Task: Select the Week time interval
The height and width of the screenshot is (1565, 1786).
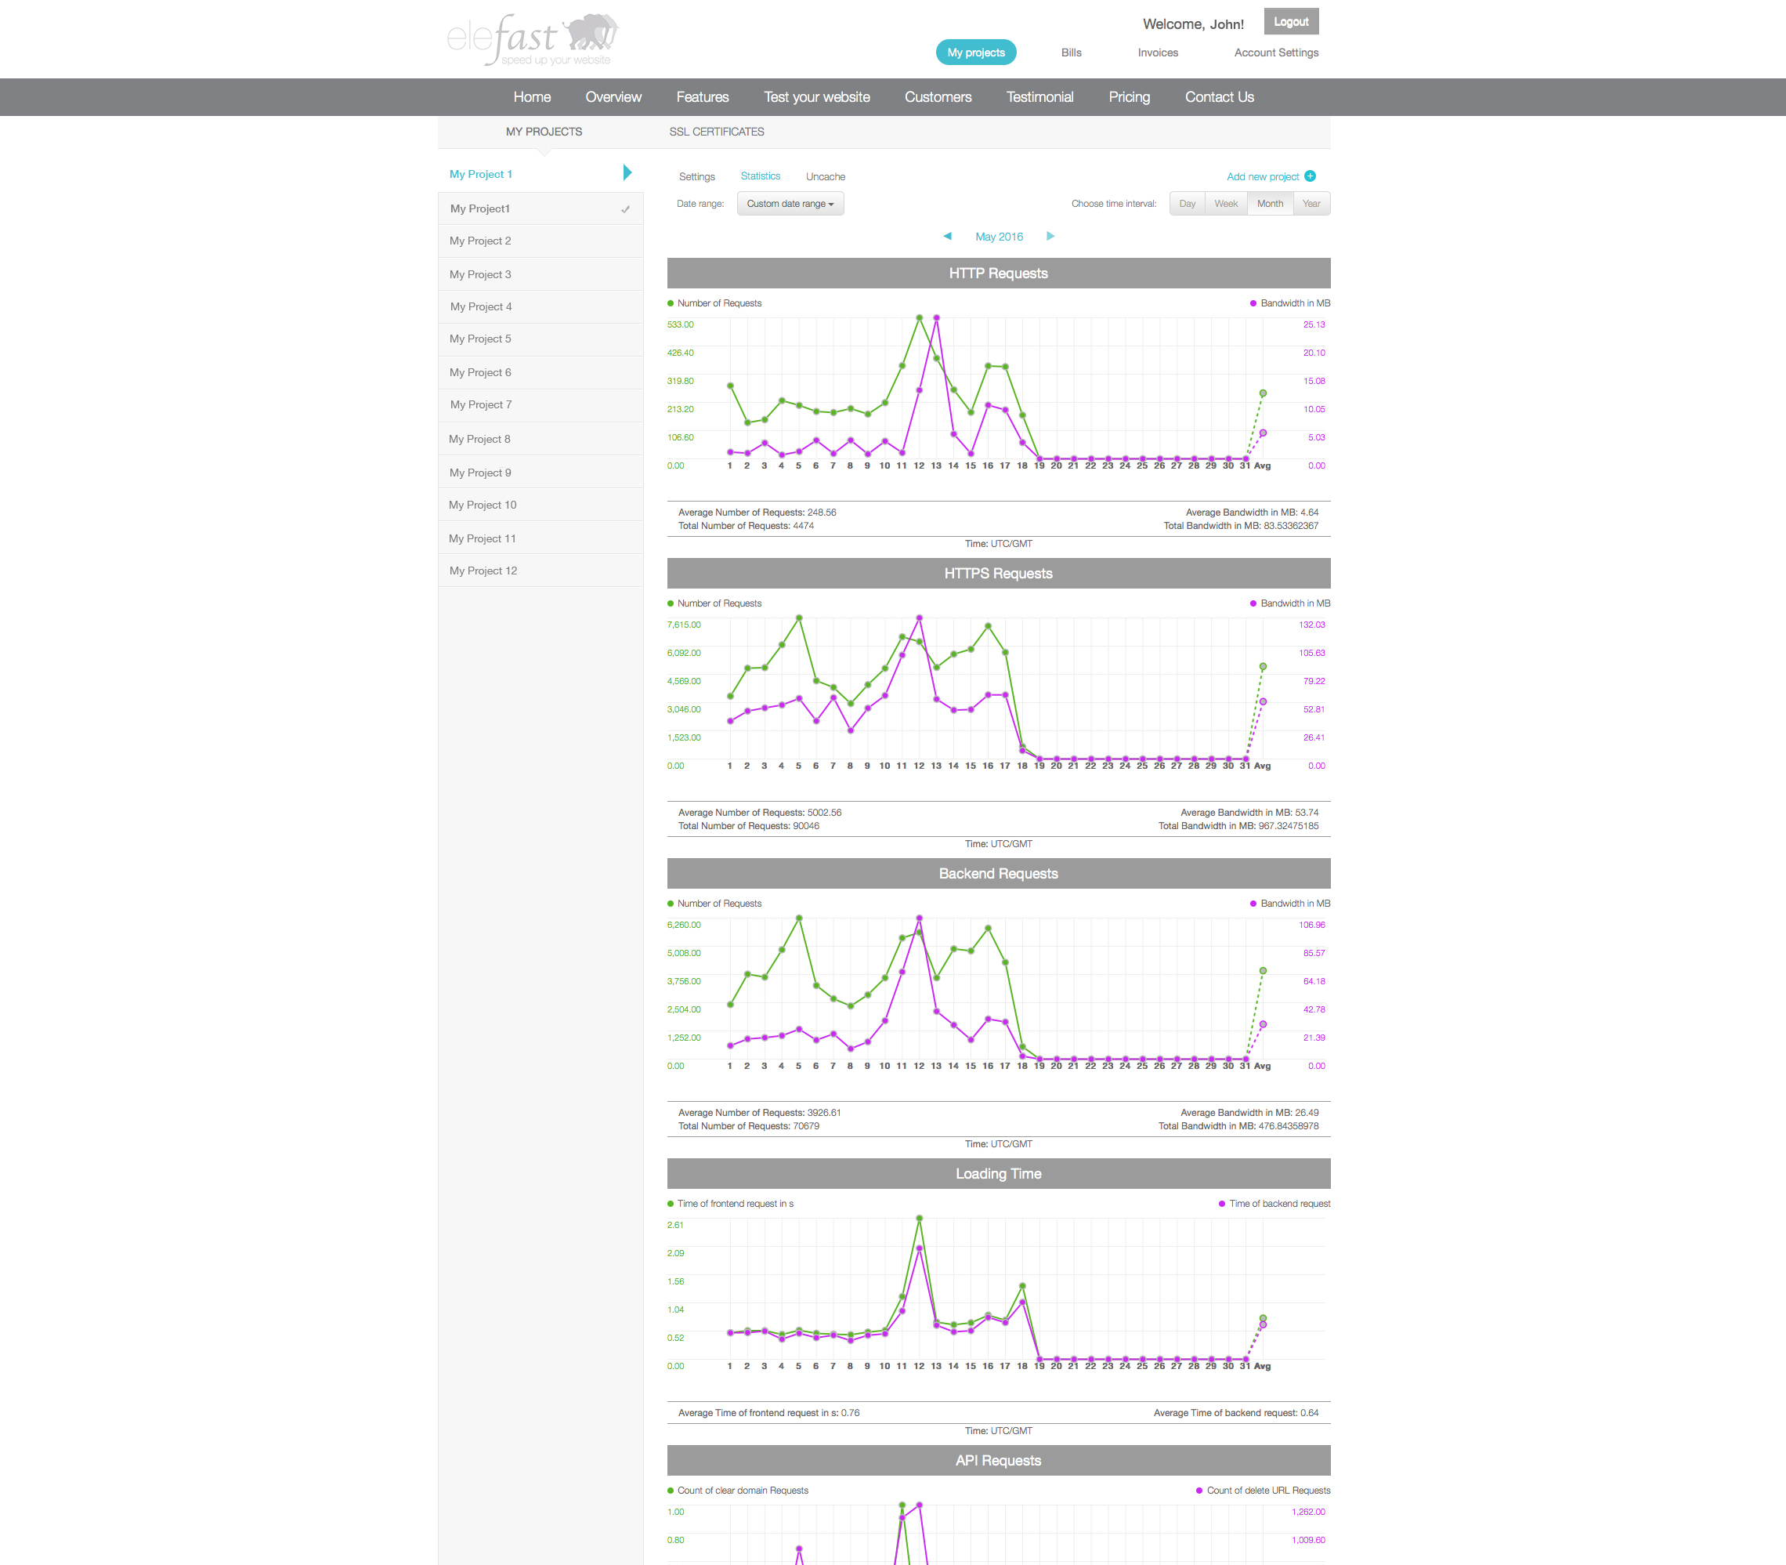Action: 1226,205
